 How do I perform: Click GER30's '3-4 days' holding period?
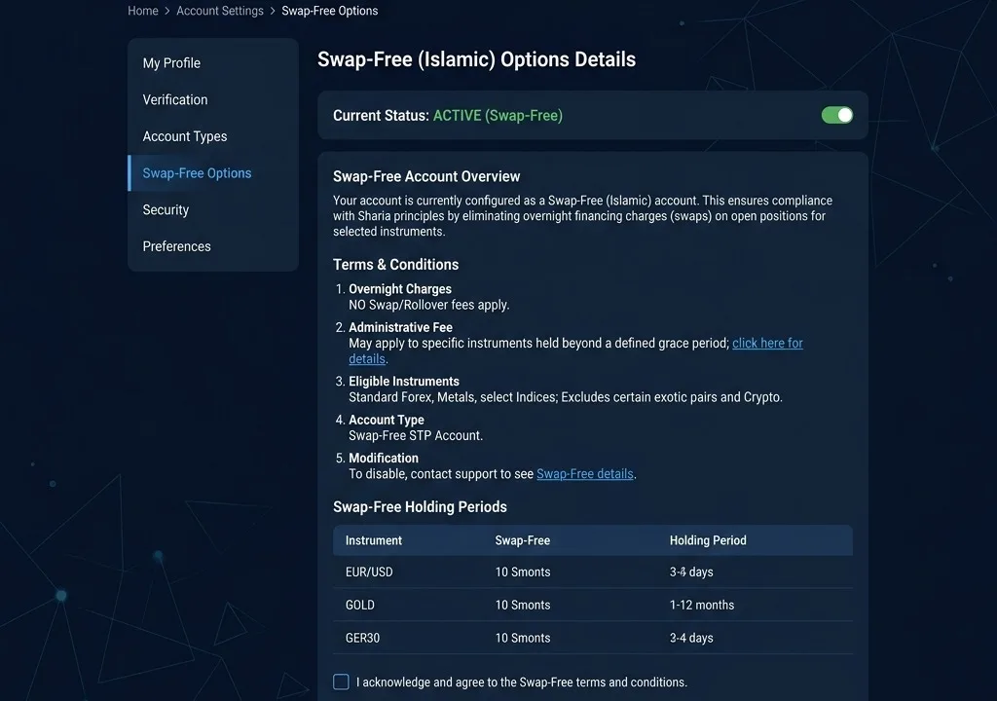click(x=691, y=638)
